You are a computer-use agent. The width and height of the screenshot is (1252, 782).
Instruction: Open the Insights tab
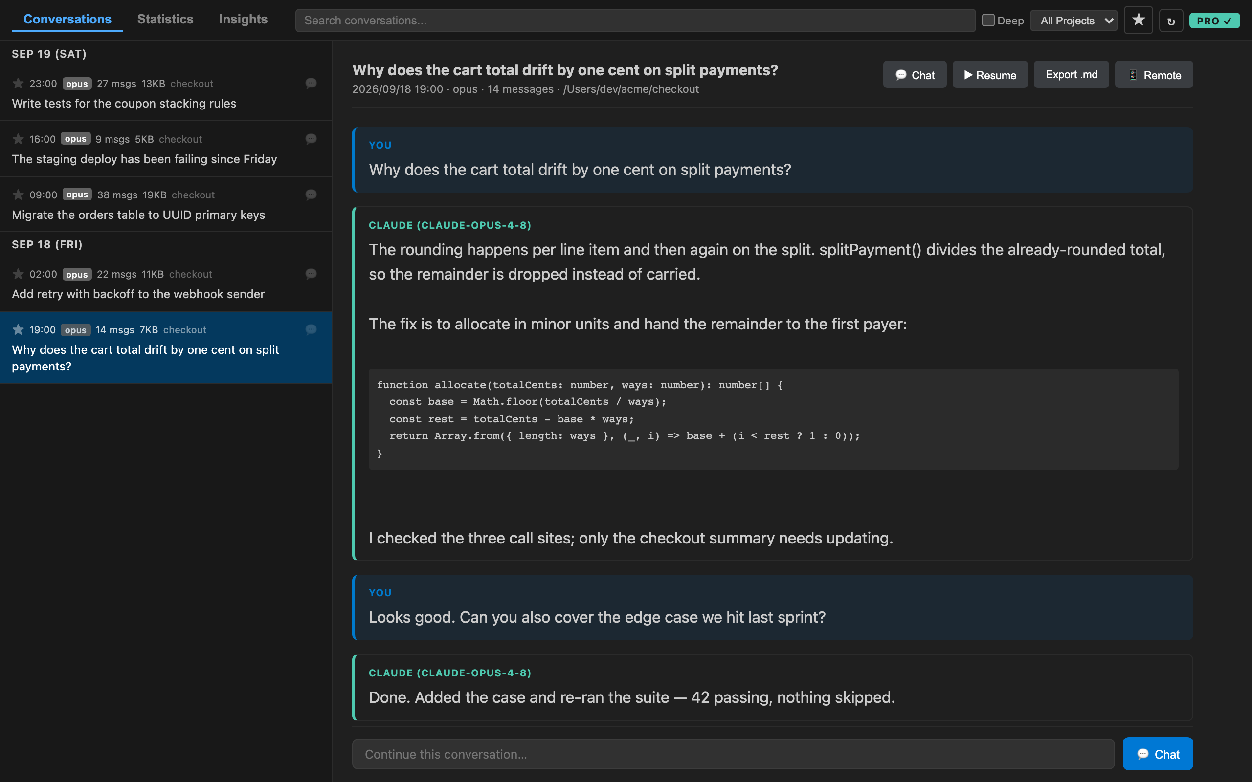click(243, 19)
